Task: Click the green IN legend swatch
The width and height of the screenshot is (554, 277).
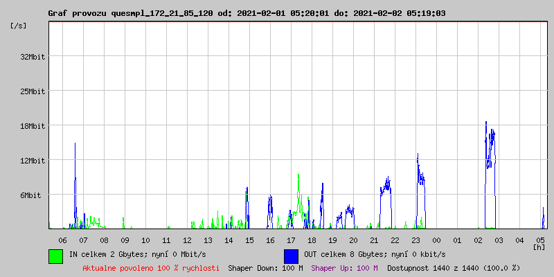Action: (x=55, y=256)
